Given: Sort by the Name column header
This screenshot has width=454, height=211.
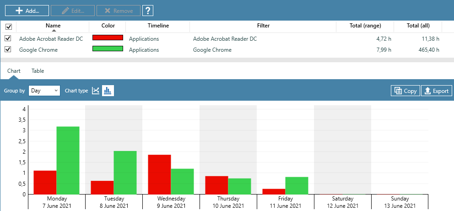Looking at the screenshot, I should click(53, 26).
